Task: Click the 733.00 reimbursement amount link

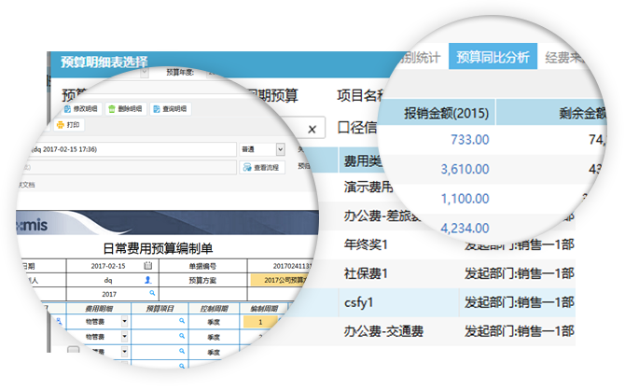Action: (x=469, y=140)
